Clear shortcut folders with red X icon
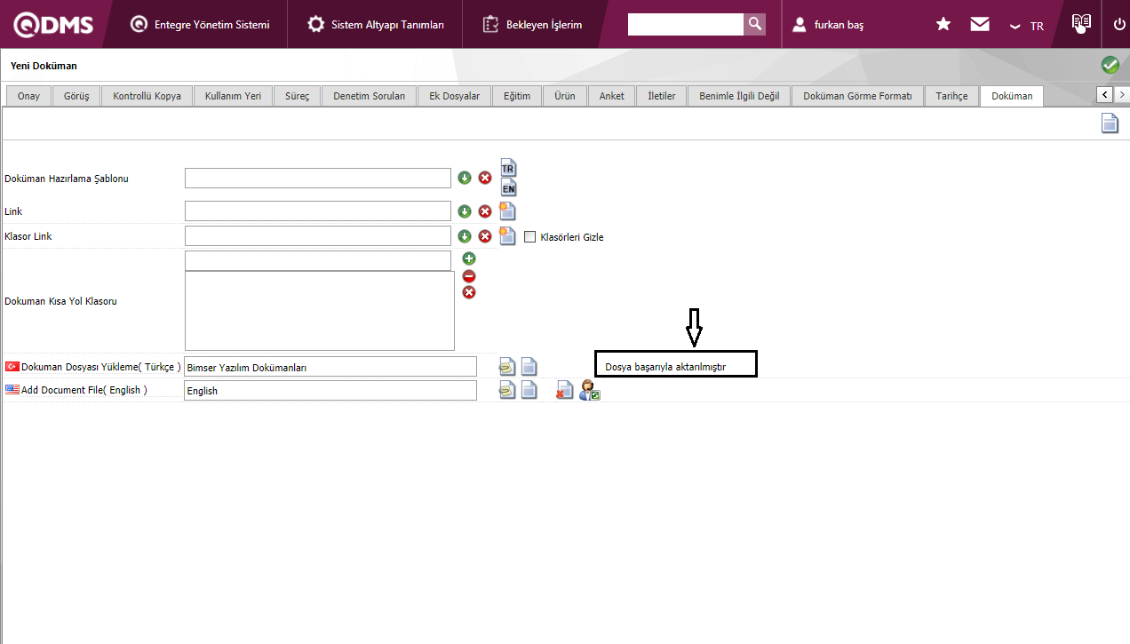The image size is (1130, 644). tap(469, 292)
